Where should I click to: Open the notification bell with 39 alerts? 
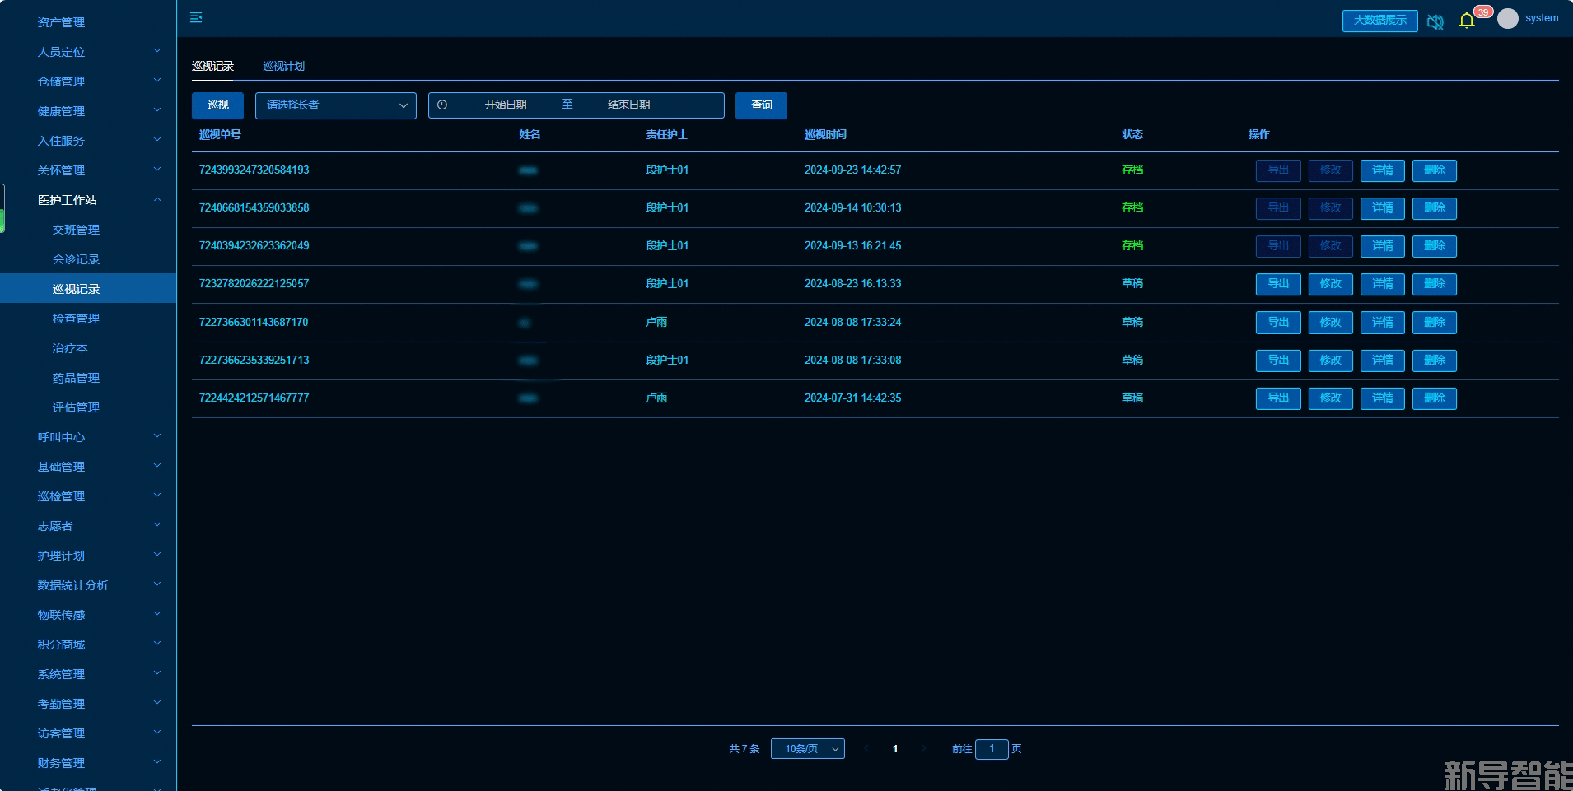pos(1467,21)
